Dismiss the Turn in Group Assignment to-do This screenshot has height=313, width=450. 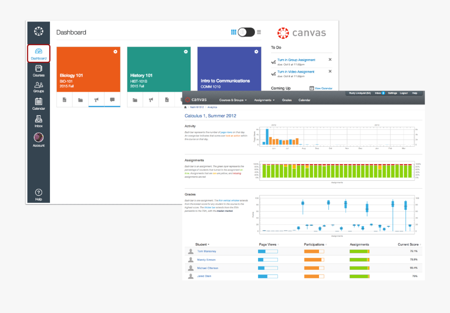click(x=330, y=60)
